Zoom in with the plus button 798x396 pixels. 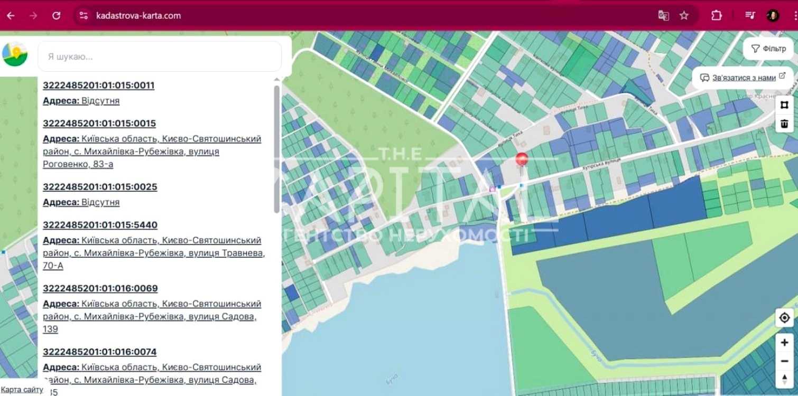click(x=784, y=343)
